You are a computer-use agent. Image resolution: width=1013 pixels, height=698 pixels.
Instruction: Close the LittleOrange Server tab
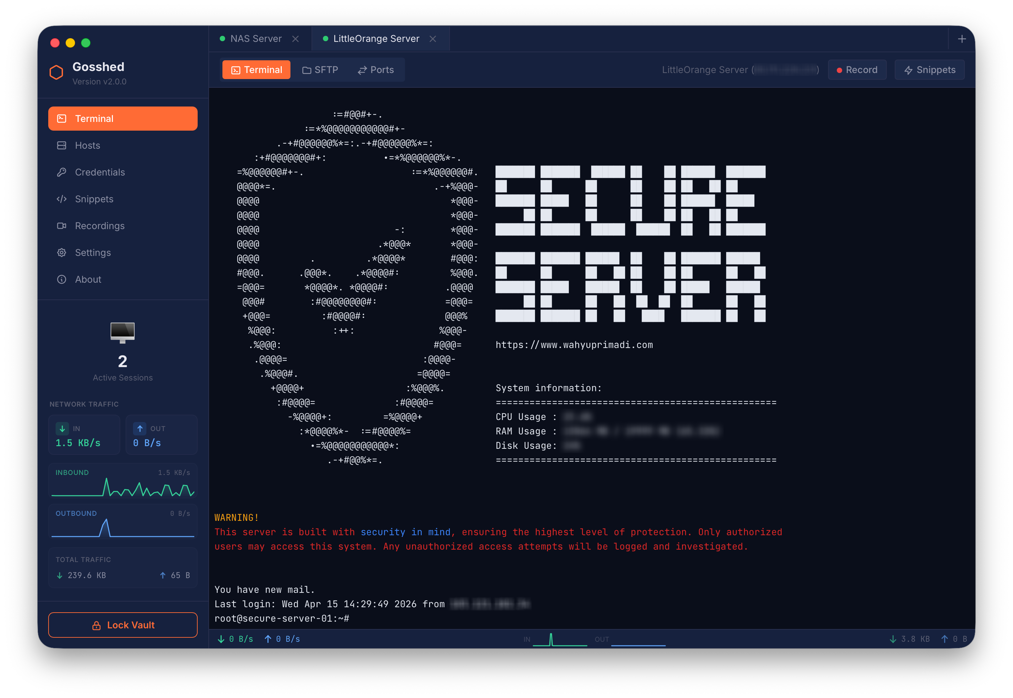433,39
